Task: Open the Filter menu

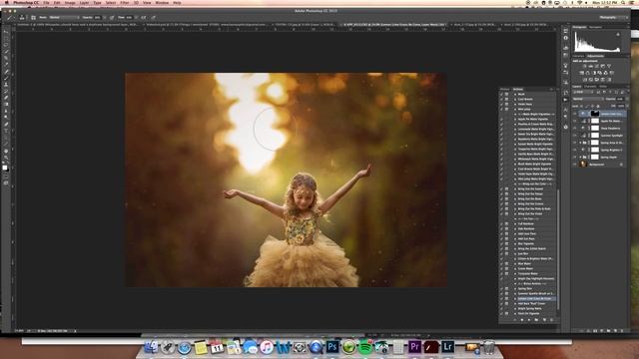Action: 124,3
